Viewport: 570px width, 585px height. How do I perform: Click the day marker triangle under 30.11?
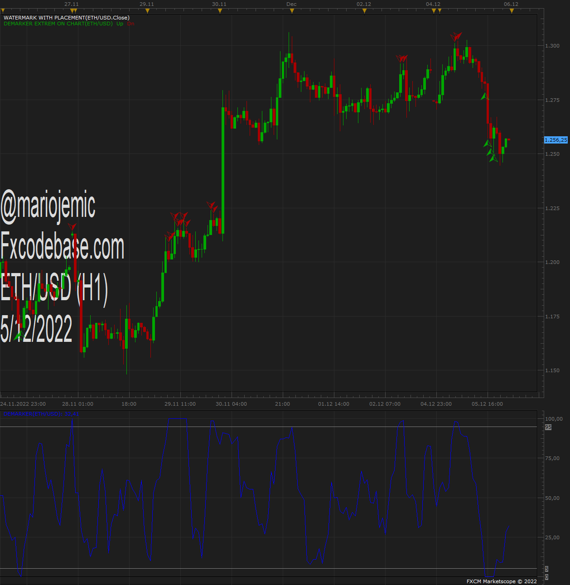220,11
